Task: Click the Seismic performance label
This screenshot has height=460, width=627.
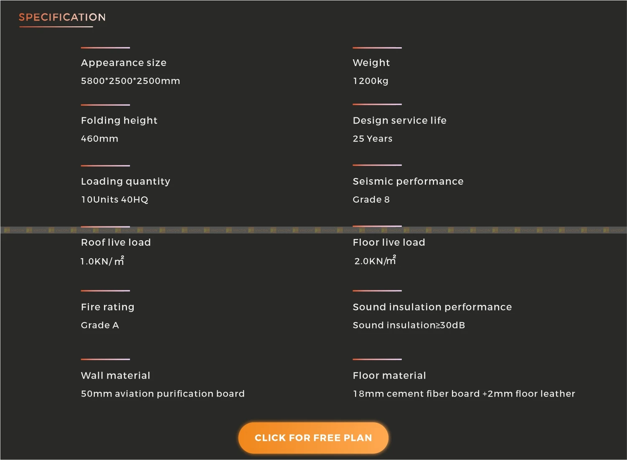Action: [x=408, y=181]
